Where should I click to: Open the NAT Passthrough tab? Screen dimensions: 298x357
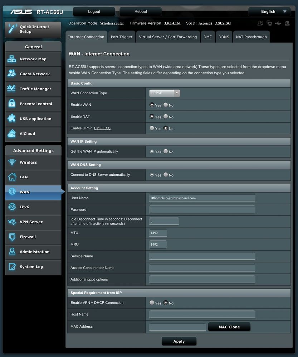[x=251, y=37]
